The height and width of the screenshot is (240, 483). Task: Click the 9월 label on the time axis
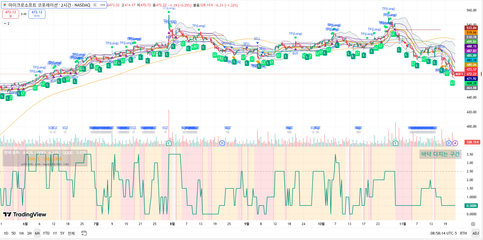click(x=247, y=224)
